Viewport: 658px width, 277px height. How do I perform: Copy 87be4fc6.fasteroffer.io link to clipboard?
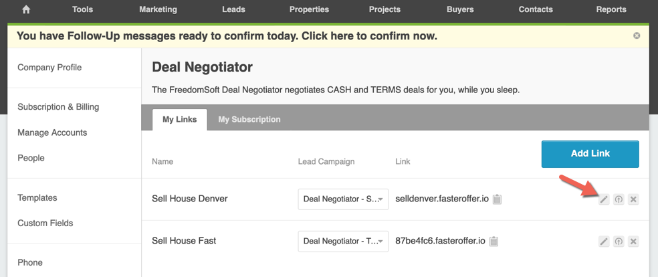tap(494, 242)
